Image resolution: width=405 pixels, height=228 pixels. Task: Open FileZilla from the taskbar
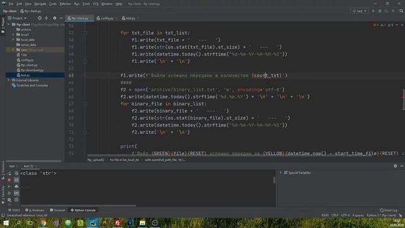pos(118,223)
